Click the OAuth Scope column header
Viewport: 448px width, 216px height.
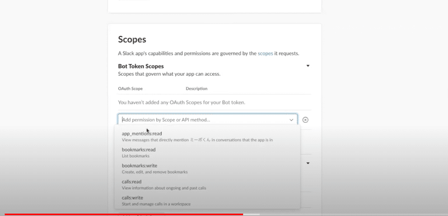130,89
